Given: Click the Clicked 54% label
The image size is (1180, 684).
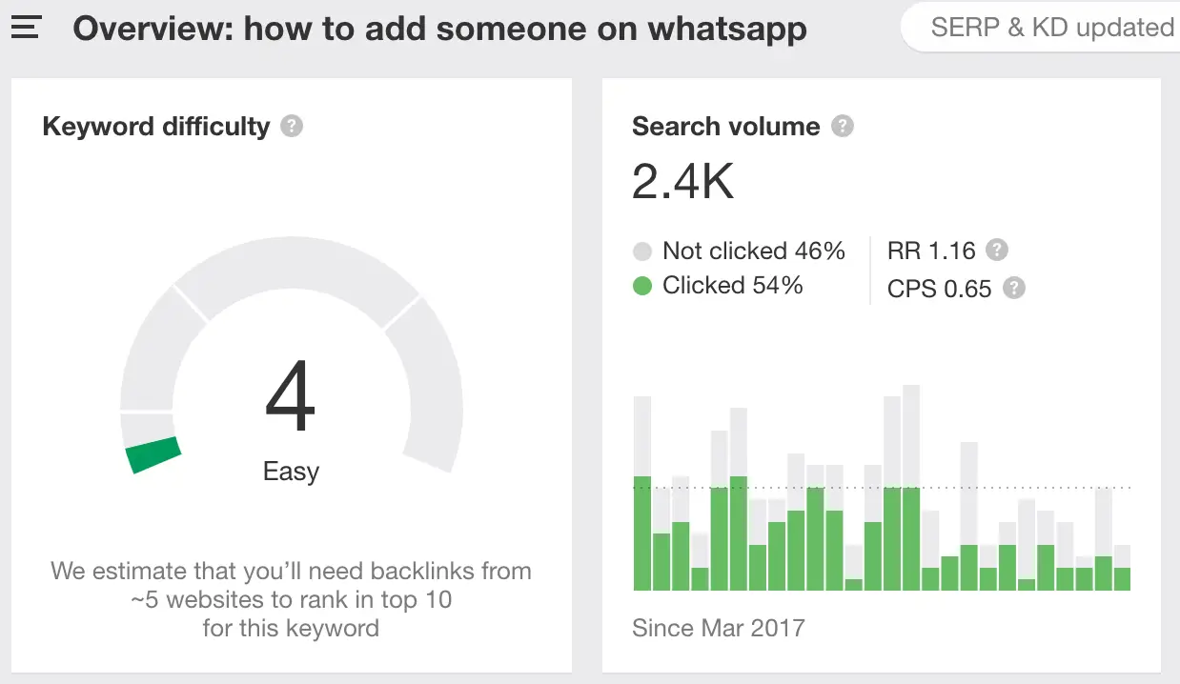Looking at the screenshot, I should [x=732, y=286].
